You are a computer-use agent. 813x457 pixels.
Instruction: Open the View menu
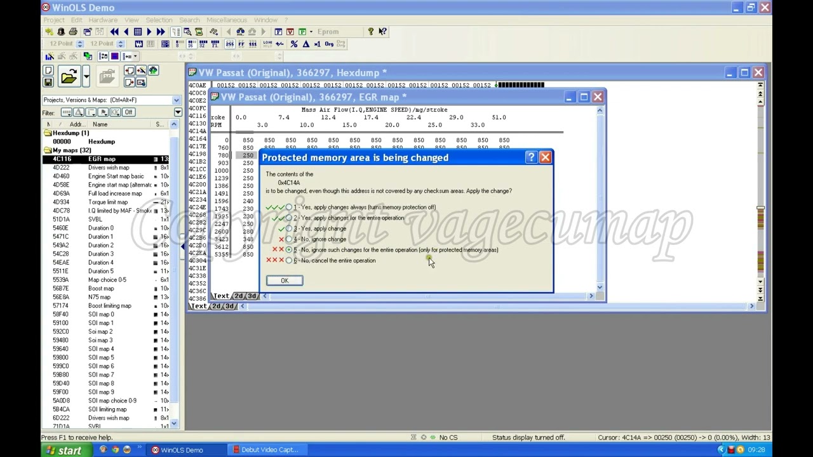[131, 20]
